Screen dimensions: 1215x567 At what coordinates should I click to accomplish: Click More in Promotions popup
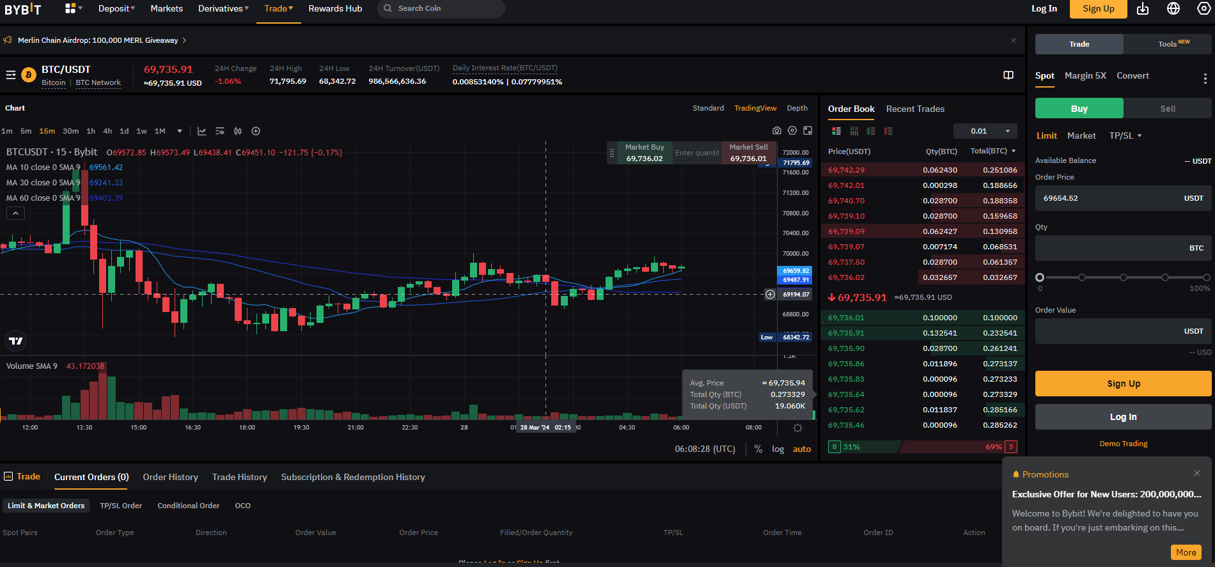(1186, 552)
